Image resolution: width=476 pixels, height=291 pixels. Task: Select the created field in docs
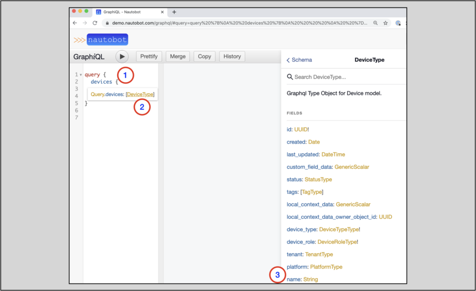click(296, 142)
